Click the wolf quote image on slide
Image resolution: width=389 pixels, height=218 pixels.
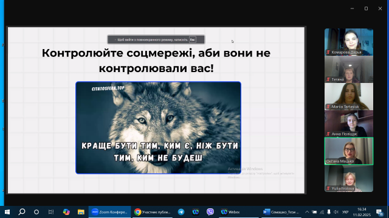click(158, 128)
